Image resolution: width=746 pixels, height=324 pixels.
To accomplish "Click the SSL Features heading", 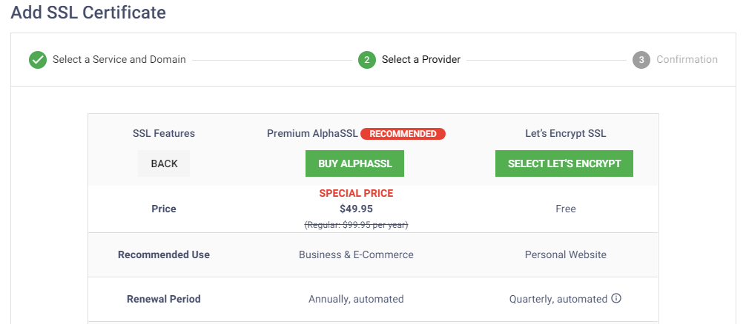I will [x=164, y=134].
